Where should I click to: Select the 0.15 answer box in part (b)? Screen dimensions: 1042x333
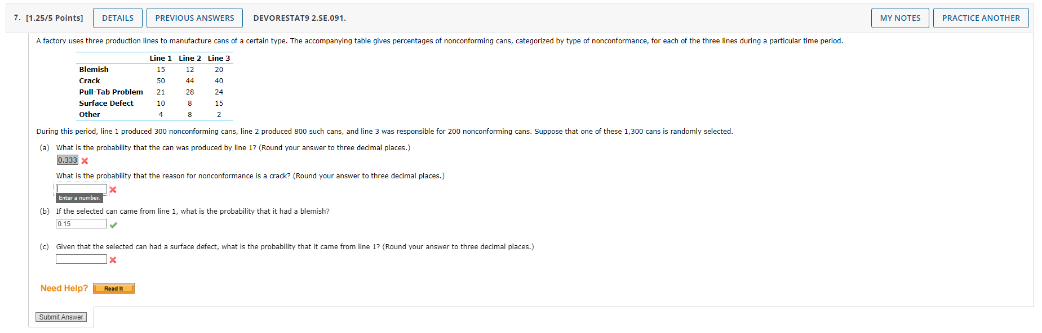(81, 223)
